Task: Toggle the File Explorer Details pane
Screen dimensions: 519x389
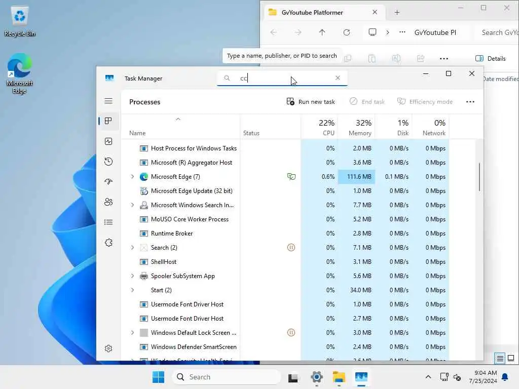Action: 491,59
